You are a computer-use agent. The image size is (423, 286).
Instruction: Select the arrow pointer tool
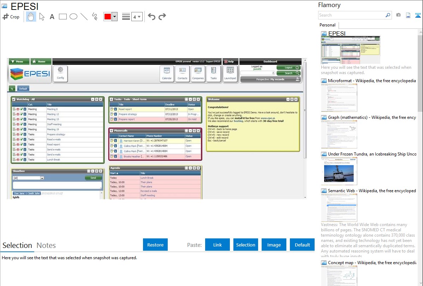(42, 17)
